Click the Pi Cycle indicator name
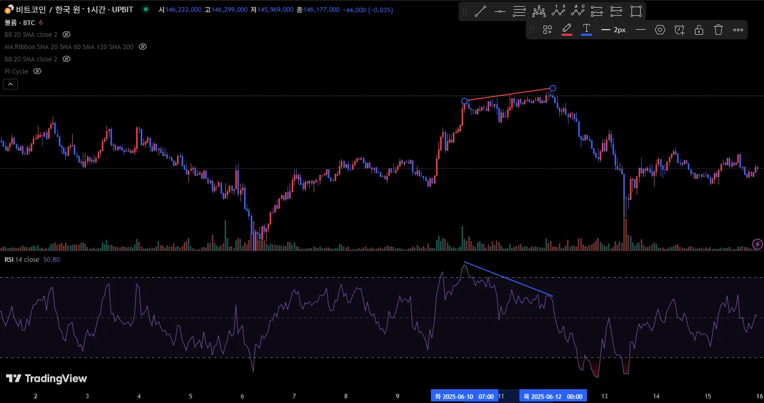The height and width of the screenshot is (403, 764). pos(16,71)
